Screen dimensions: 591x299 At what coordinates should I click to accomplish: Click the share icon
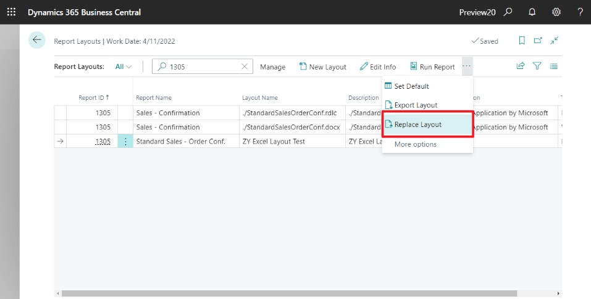coord(521,66)
